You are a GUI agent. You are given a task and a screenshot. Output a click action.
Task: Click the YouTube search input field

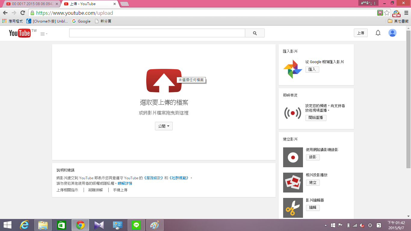[x=157, y=33]
